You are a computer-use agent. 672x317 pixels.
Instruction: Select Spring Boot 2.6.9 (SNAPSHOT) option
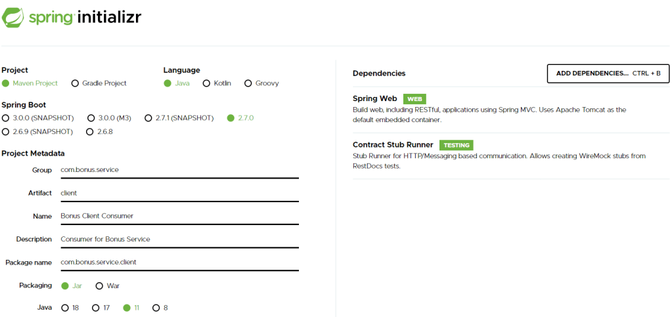click(6, 132)
